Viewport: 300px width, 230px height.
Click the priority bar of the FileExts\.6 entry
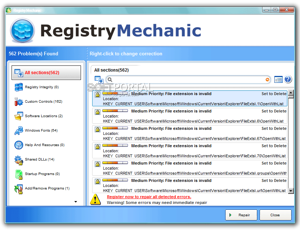115,111
